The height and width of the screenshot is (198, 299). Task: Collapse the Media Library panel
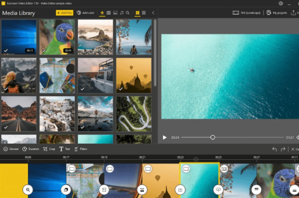(153, 13)
